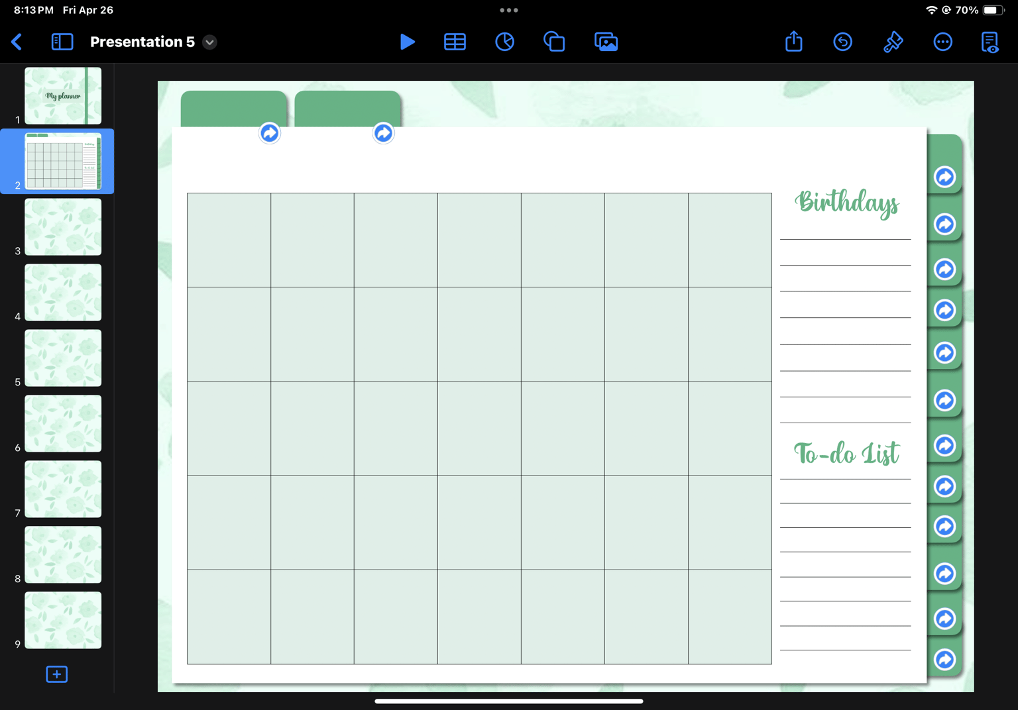Click fifth side tab link arrow from the top

click(944, 352)
